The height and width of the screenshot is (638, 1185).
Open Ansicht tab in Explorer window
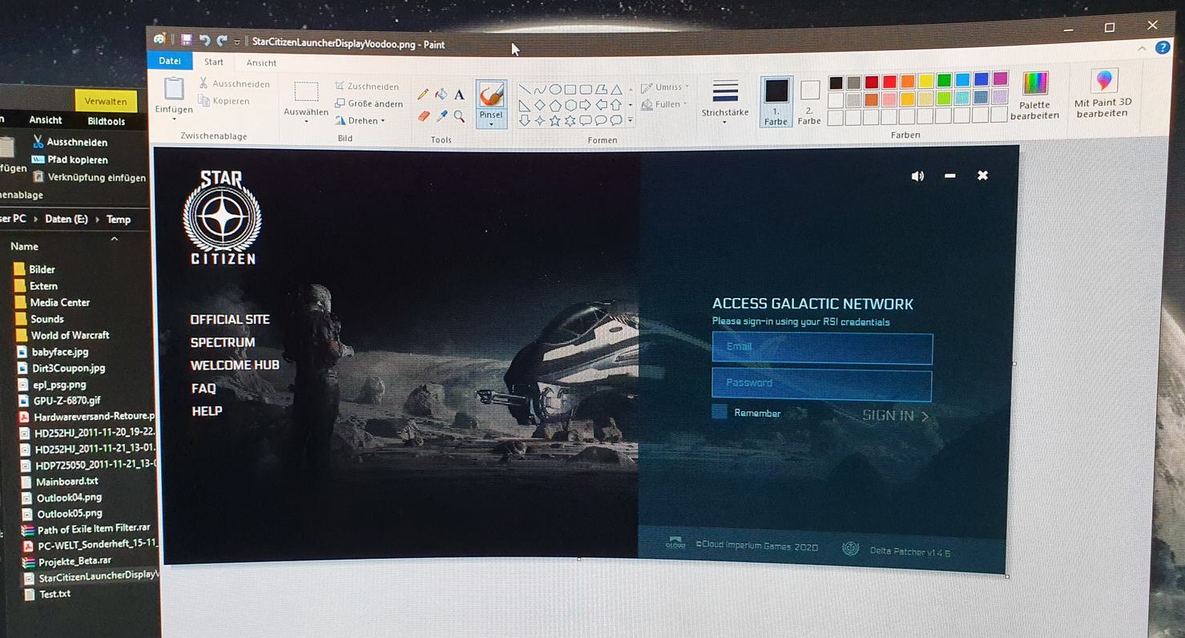point(46,120)
